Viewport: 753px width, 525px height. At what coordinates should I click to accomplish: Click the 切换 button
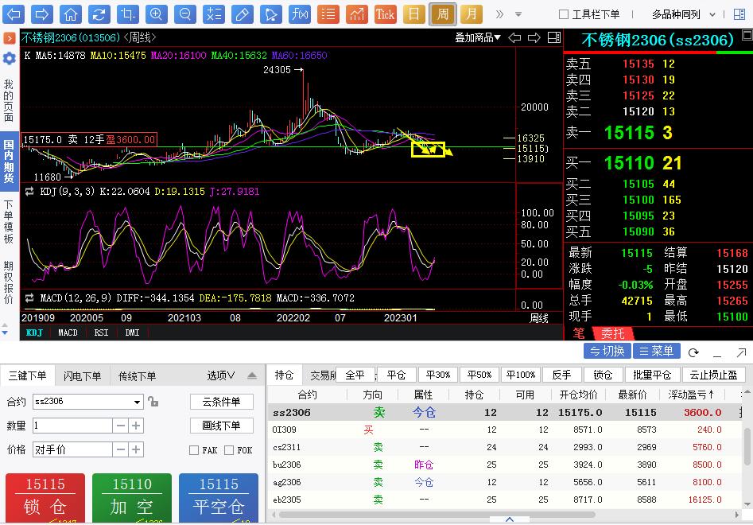coord(607,351)
